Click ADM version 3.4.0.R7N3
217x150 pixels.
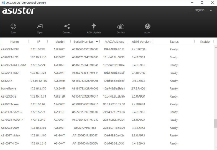point(138,73)
